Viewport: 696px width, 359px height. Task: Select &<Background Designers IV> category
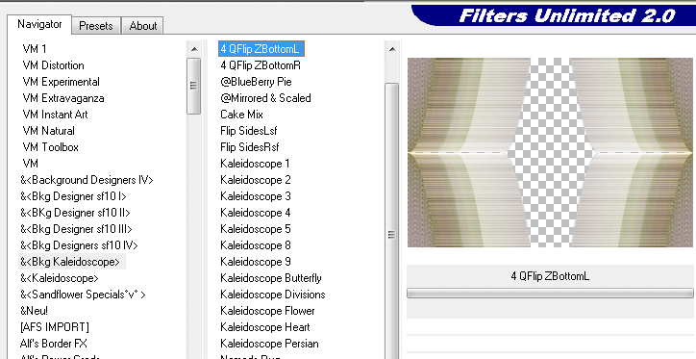coord(87,180)
